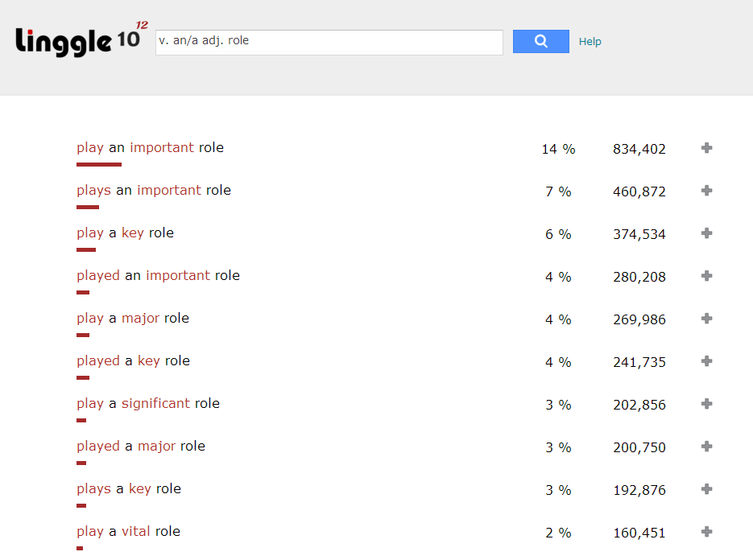Select the 'play an important role' result text
Screen dimensions: 753x560
[150, 148]
